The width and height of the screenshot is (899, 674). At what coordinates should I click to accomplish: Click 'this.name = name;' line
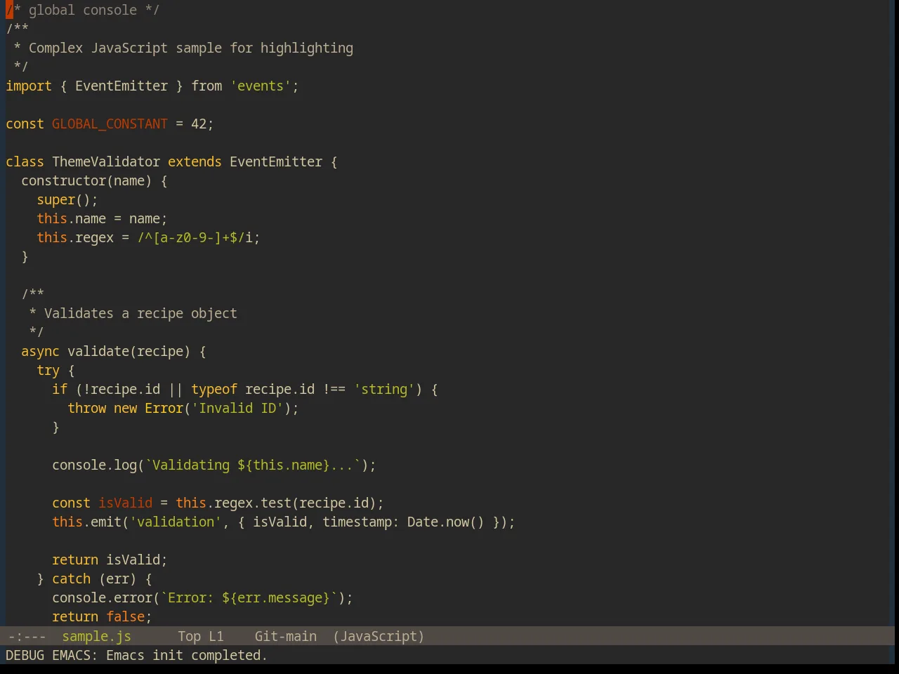coord(102,218)
